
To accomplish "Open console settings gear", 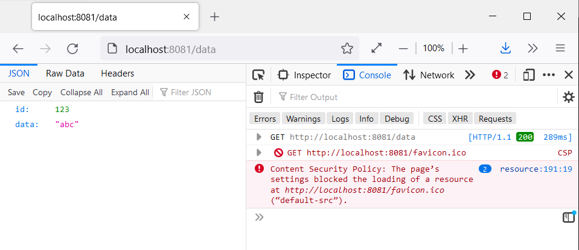I will pos(568,97).
